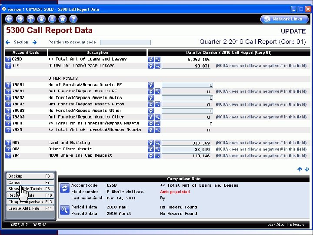Go to next Section arrow
This screenshot has height=235, width=313.
tap(34, 42)
